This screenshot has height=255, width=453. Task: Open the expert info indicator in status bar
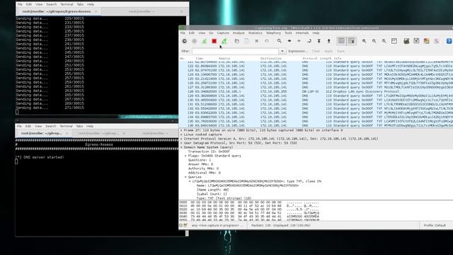181,225
